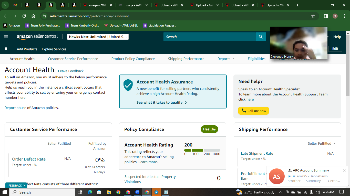The image size is (350, 196).
Task: Open the Windows Start menu
Action: (5, 192)
